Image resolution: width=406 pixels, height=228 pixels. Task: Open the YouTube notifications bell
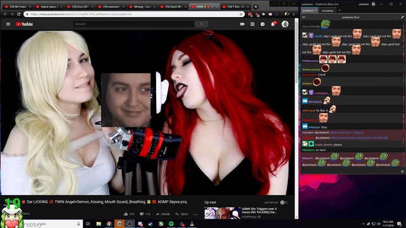click(273, 24)
